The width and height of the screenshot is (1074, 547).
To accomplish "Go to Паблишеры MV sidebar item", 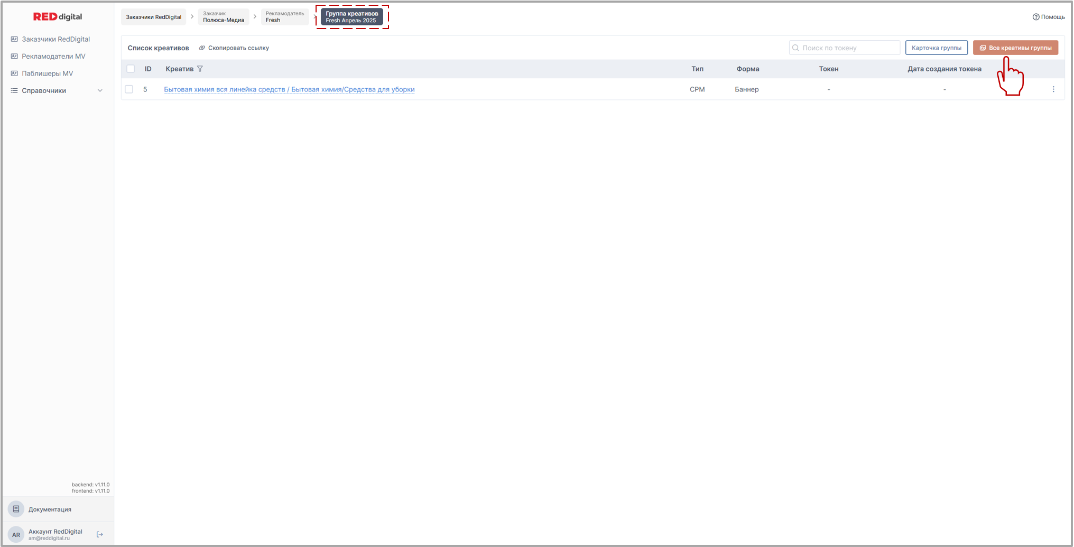I will [47, 73].
